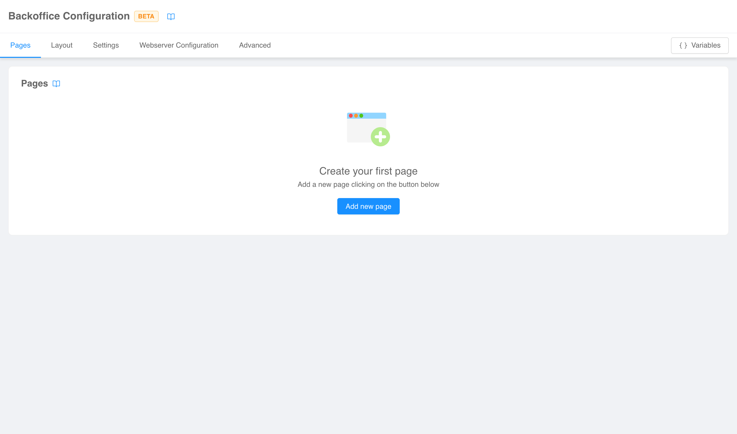Viewport: 737px width, 434px height.
Task: Switch to the Advanced tab
Action: click(x=255, y=45)
